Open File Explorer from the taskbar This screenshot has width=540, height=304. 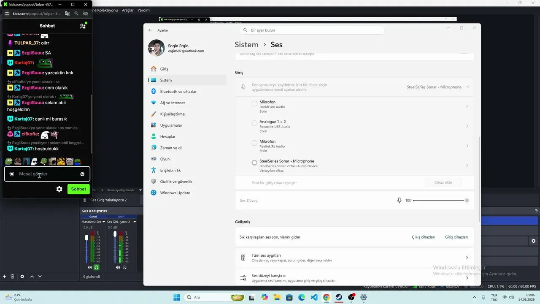click(x=277, y=297)
